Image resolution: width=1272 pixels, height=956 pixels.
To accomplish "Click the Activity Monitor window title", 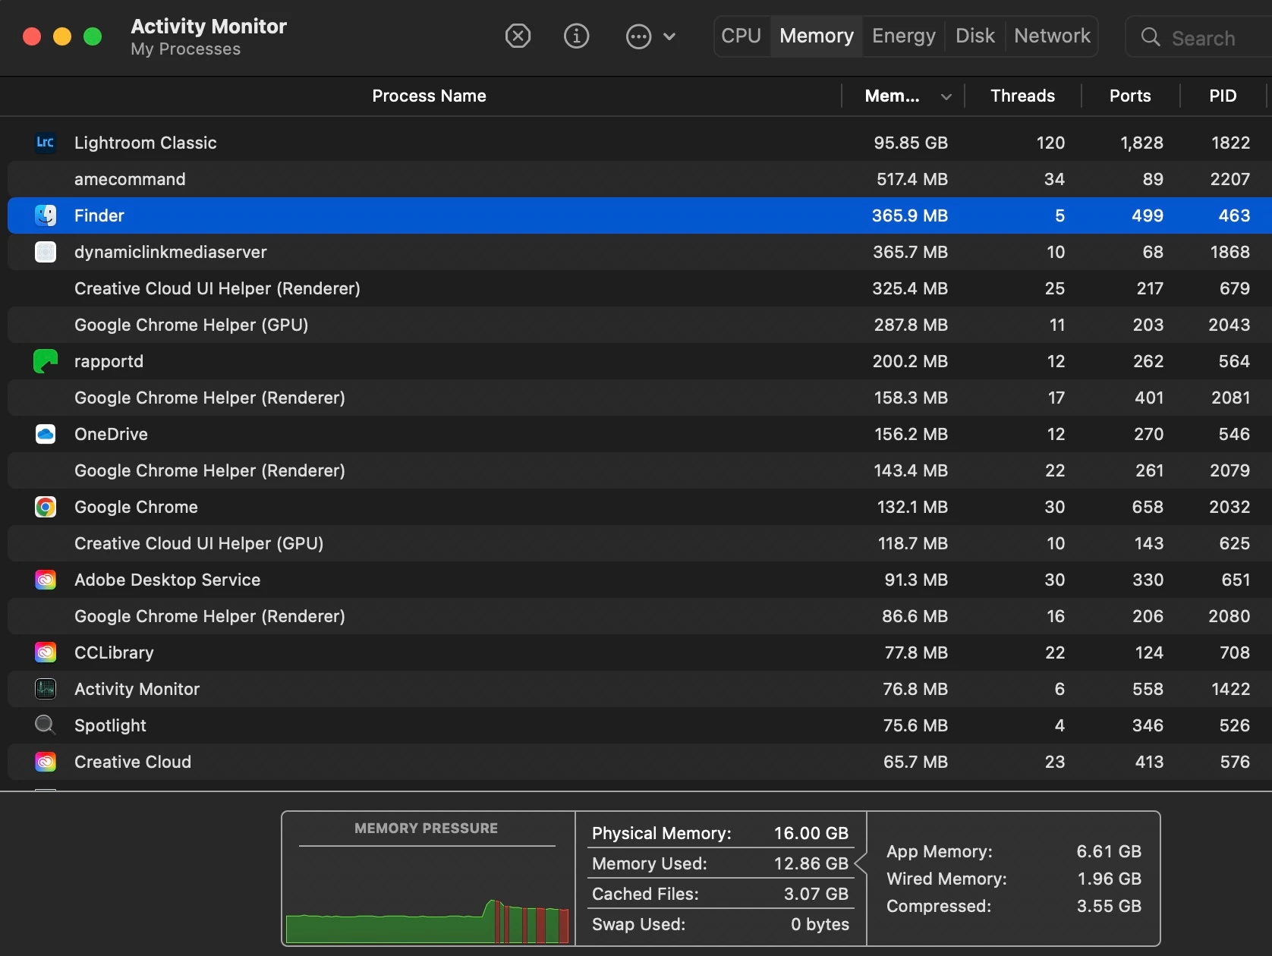I will click(x=209, y=26).
